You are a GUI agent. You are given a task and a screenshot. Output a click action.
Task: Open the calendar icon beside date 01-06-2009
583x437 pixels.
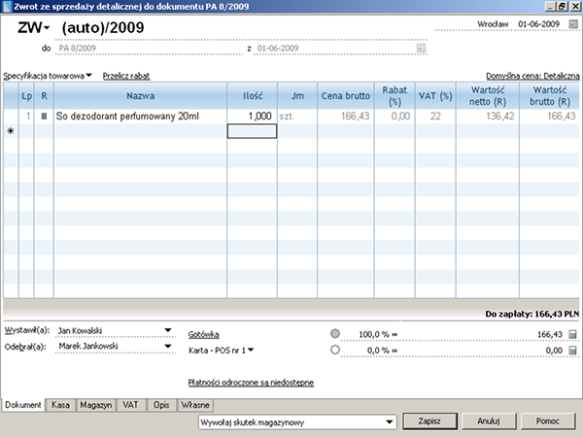(572, 23)
